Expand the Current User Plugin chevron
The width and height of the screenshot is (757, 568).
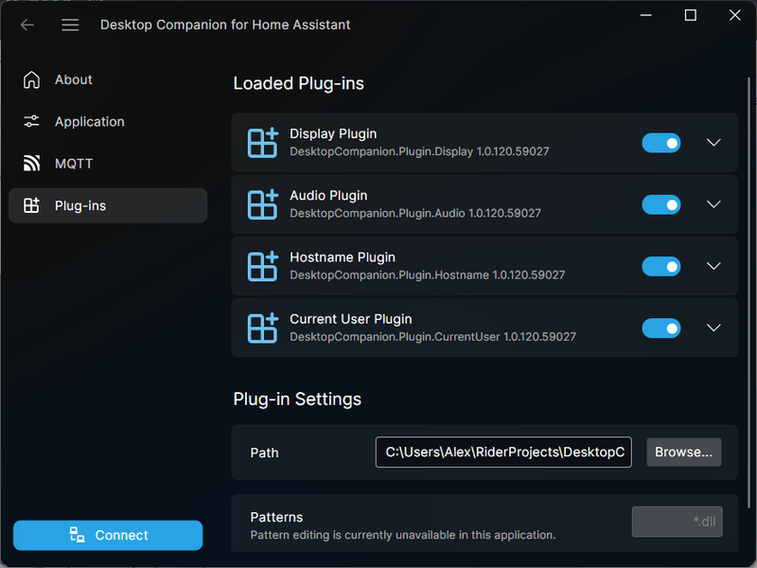tap(713, 328)
